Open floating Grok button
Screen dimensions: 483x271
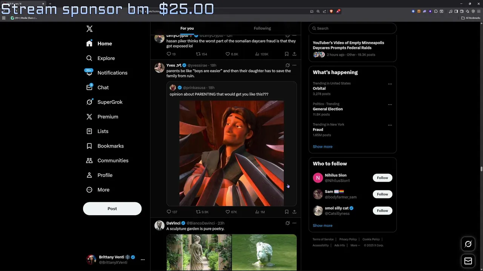(468, 244)
